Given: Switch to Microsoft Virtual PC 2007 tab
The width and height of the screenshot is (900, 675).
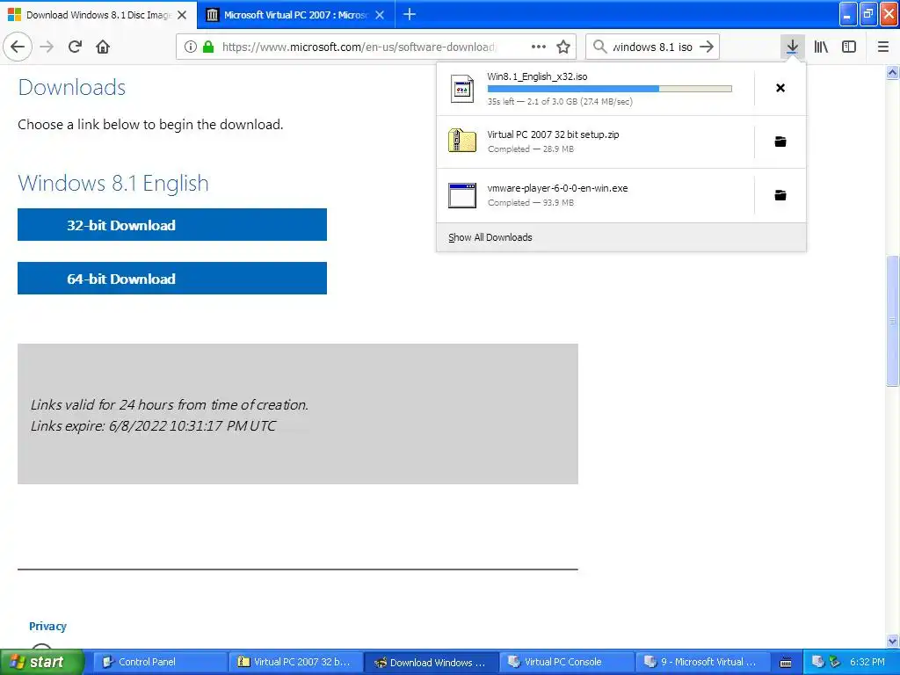Looking at the screenshot, I should (x=295, y=15).
